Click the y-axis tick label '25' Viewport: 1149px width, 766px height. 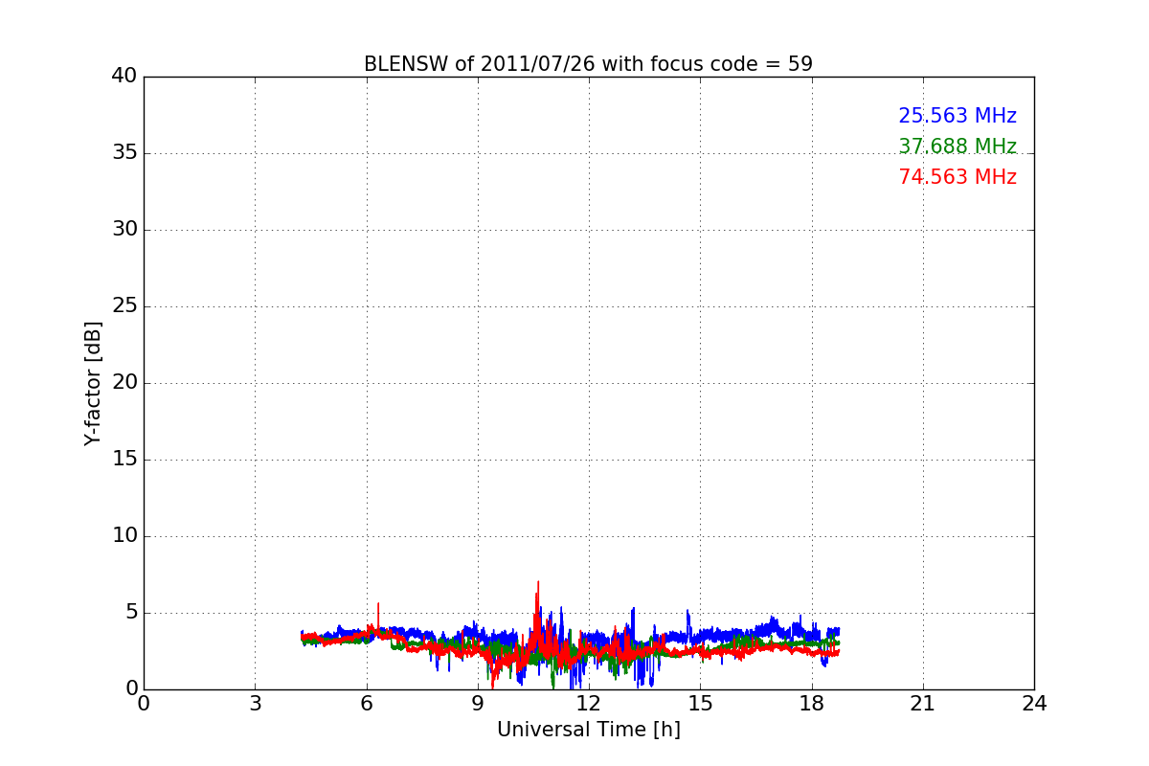click(x=124, y=306)
